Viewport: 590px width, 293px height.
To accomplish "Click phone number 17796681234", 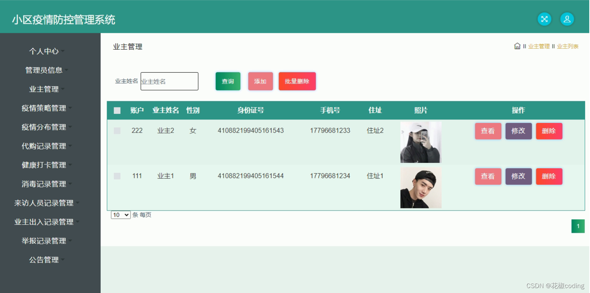I will pos(330,176).
